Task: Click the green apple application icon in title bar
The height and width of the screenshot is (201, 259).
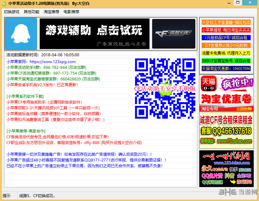Action: (4, 3)
